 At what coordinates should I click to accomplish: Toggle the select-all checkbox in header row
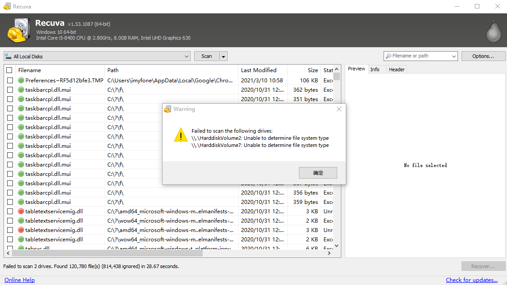coord(9,70)
